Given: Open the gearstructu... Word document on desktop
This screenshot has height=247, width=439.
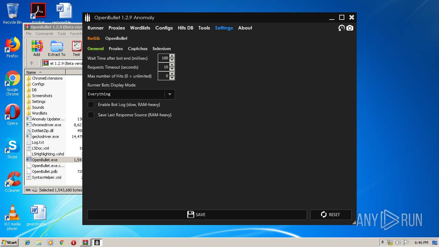Looking at the screenshot, I should pyautogui.click(x=38, y=215).
